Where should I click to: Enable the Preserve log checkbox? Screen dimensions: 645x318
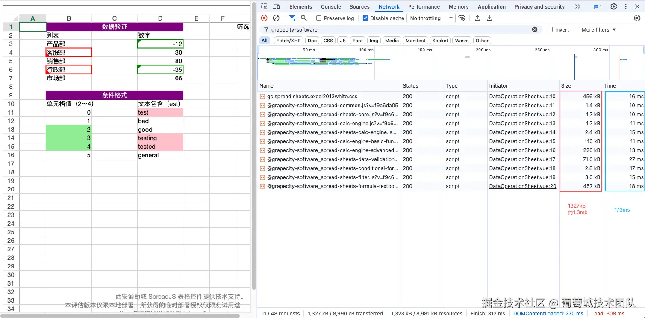pos(319,18)
